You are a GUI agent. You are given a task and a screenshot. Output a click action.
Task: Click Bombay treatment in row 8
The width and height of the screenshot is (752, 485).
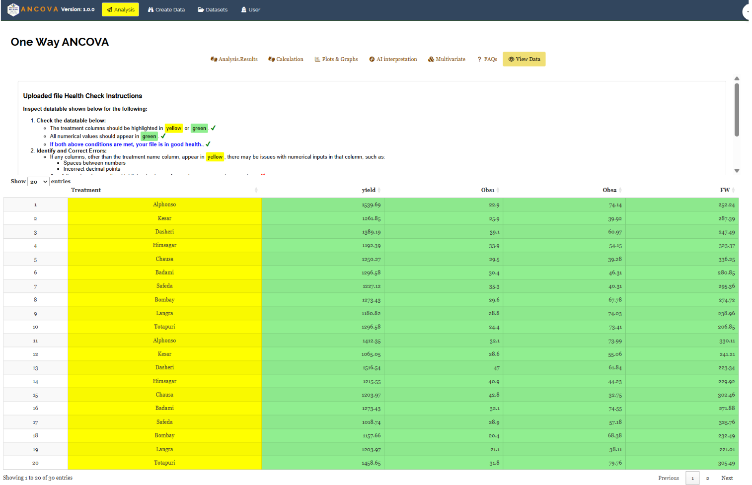coord(164,300)
